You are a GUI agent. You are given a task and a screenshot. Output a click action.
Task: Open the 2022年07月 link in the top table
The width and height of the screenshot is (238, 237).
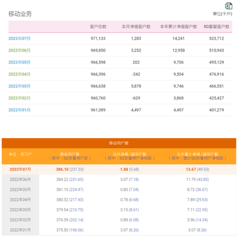pos(20,38)
